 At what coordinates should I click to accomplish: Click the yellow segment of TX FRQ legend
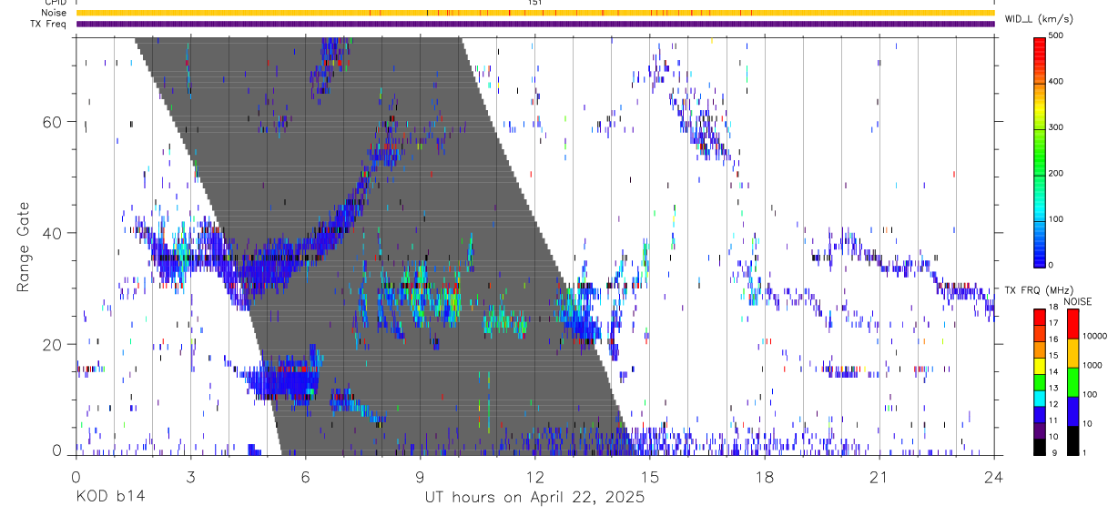1041,365
